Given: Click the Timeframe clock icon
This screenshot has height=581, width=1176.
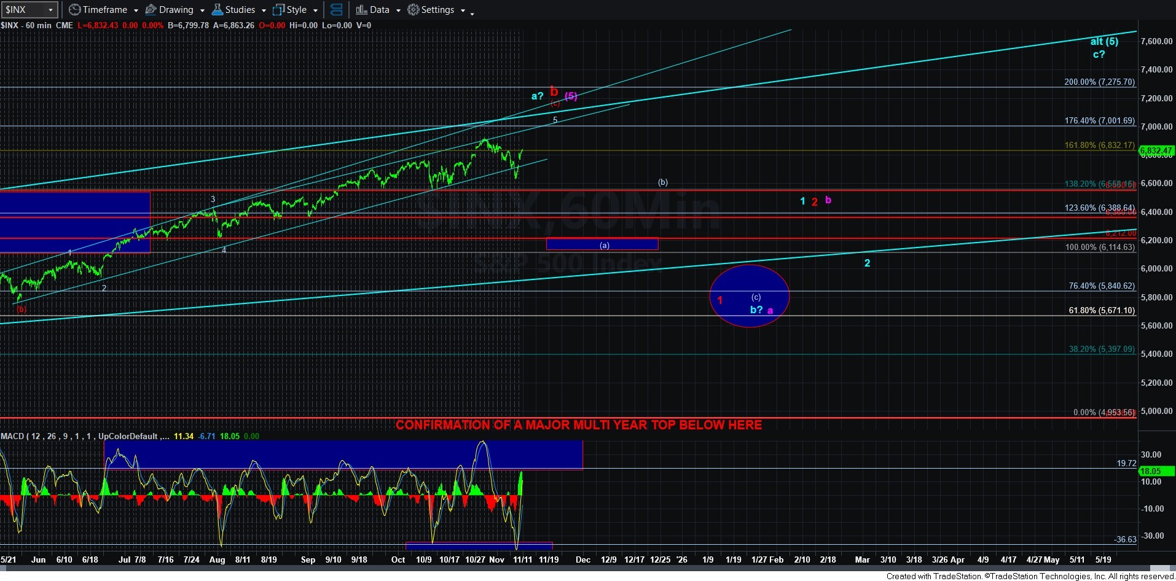Looking at the screenshot, I should (74, 10).
